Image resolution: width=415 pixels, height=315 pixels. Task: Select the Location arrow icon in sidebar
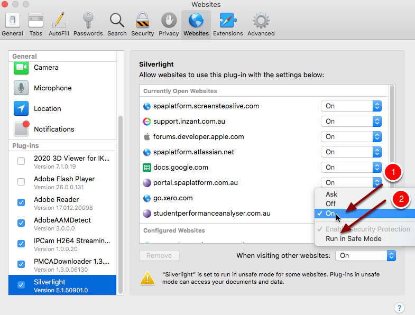[21, 108]
